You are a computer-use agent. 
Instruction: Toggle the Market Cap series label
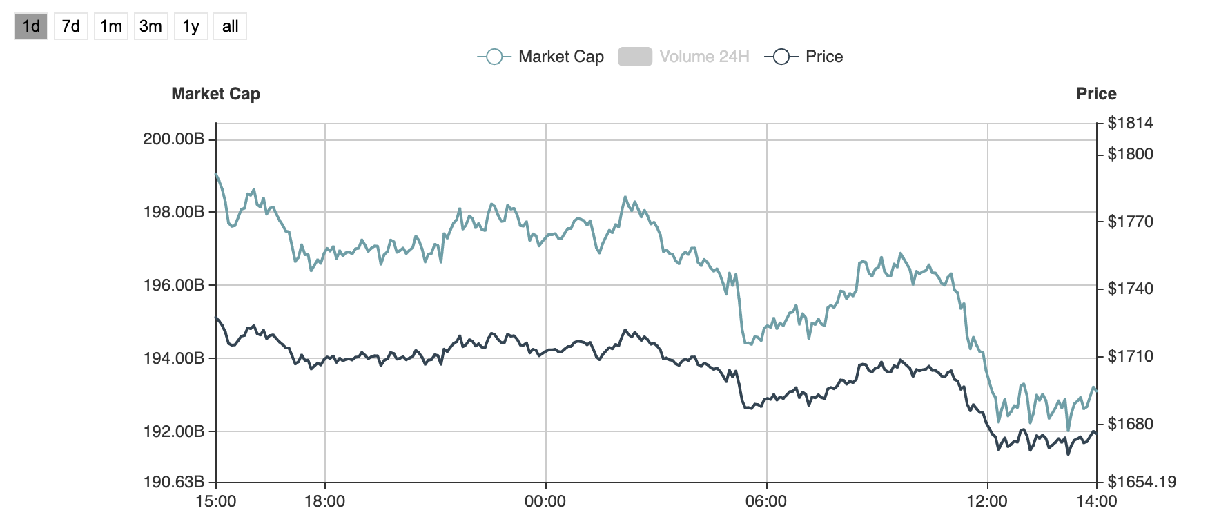560,57
